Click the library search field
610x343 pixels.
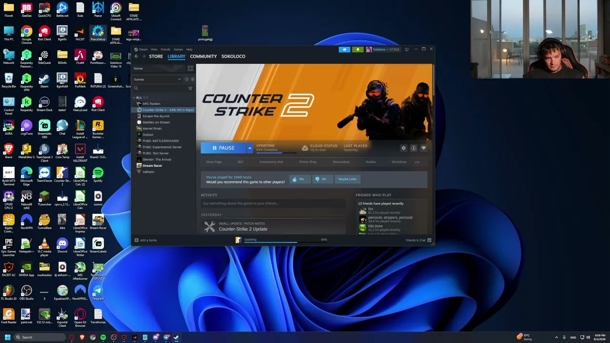160,88
